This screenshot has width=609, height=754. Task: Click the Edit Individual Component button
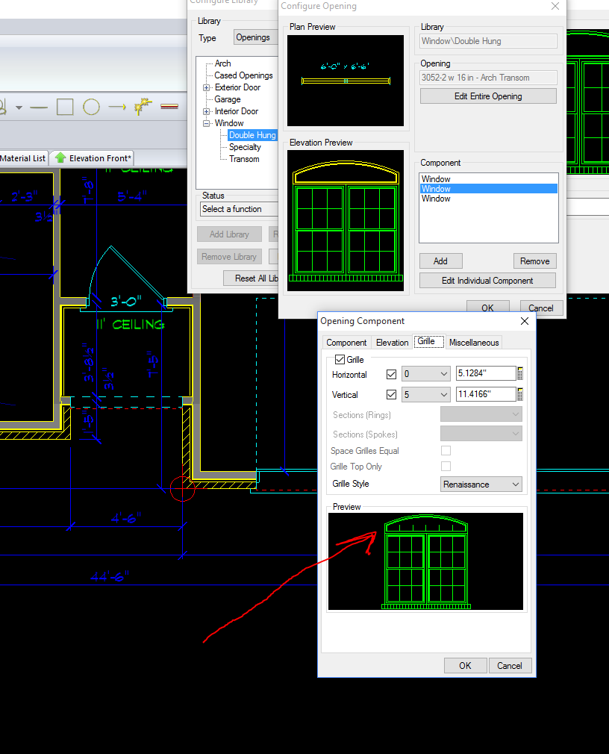pos(487,281)
